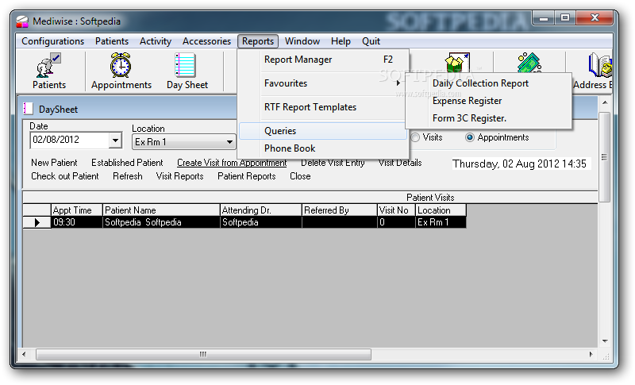635x385 pixels.
Task: Click the money bills toolbar icon
Action: pos(529,63)
